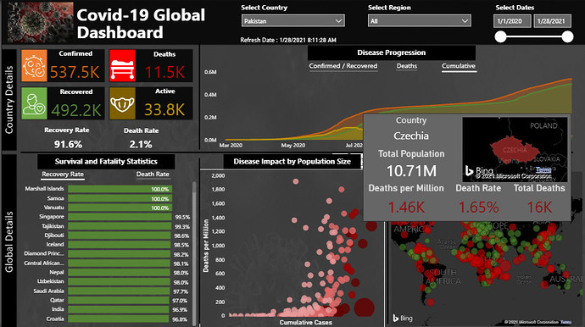Switch to the Deaths progression tab
Screen dimensions: 585x327
coord(407,66)
